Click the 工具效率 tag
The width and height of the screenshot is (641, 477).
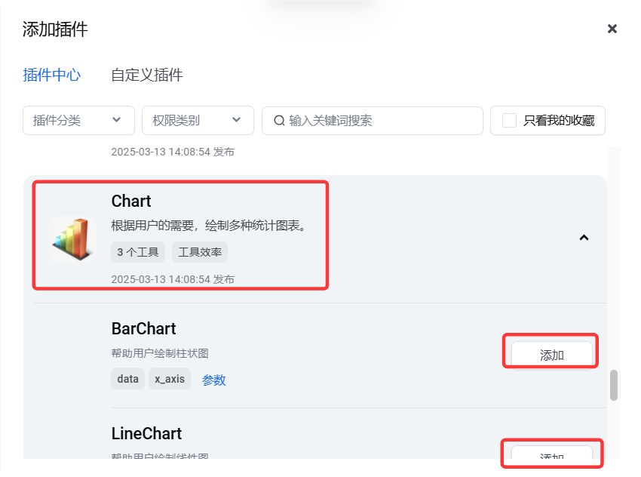[x=200, y=252]
